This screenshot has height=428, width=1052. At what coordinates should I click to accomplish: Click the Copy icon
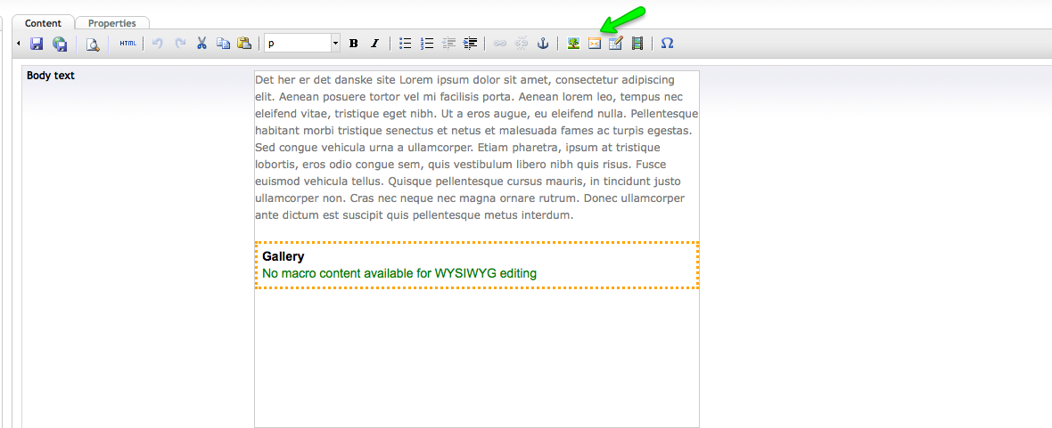point(223,44)
